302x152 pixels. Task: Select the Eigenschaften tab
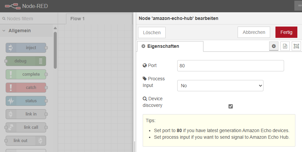tap(170, 46)
